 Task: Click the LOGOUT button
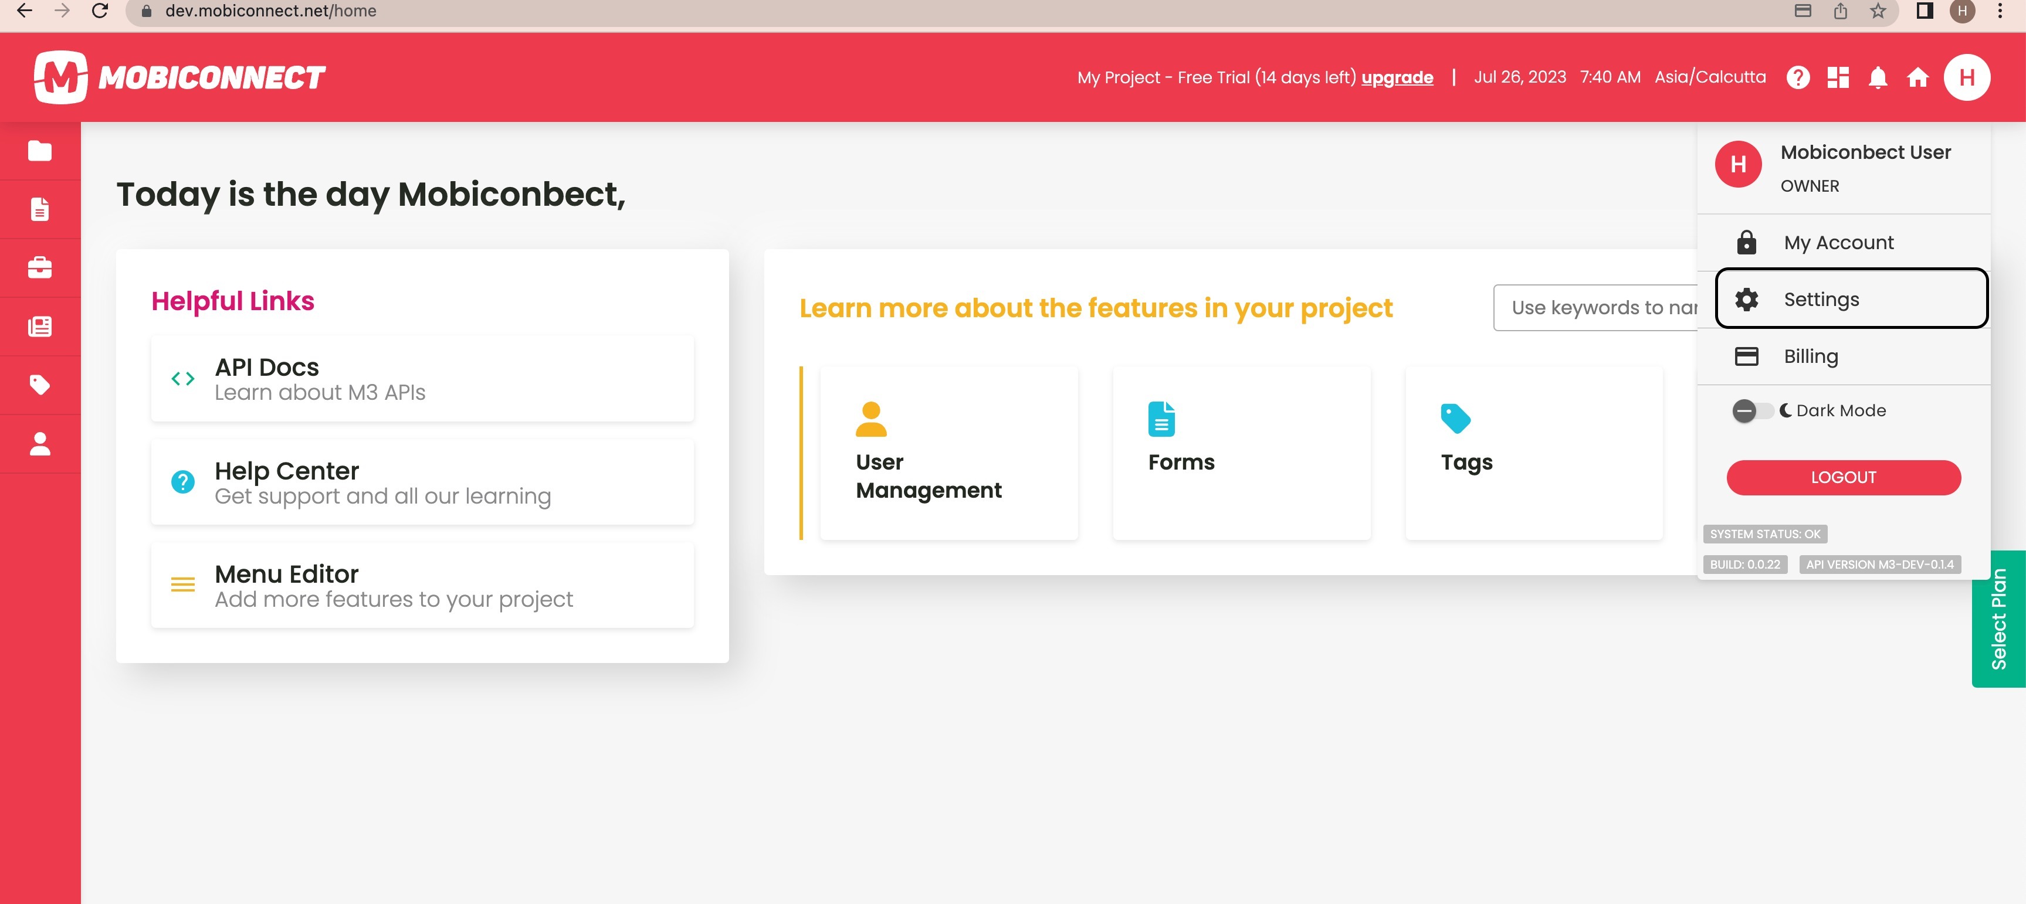[1844, 477]
